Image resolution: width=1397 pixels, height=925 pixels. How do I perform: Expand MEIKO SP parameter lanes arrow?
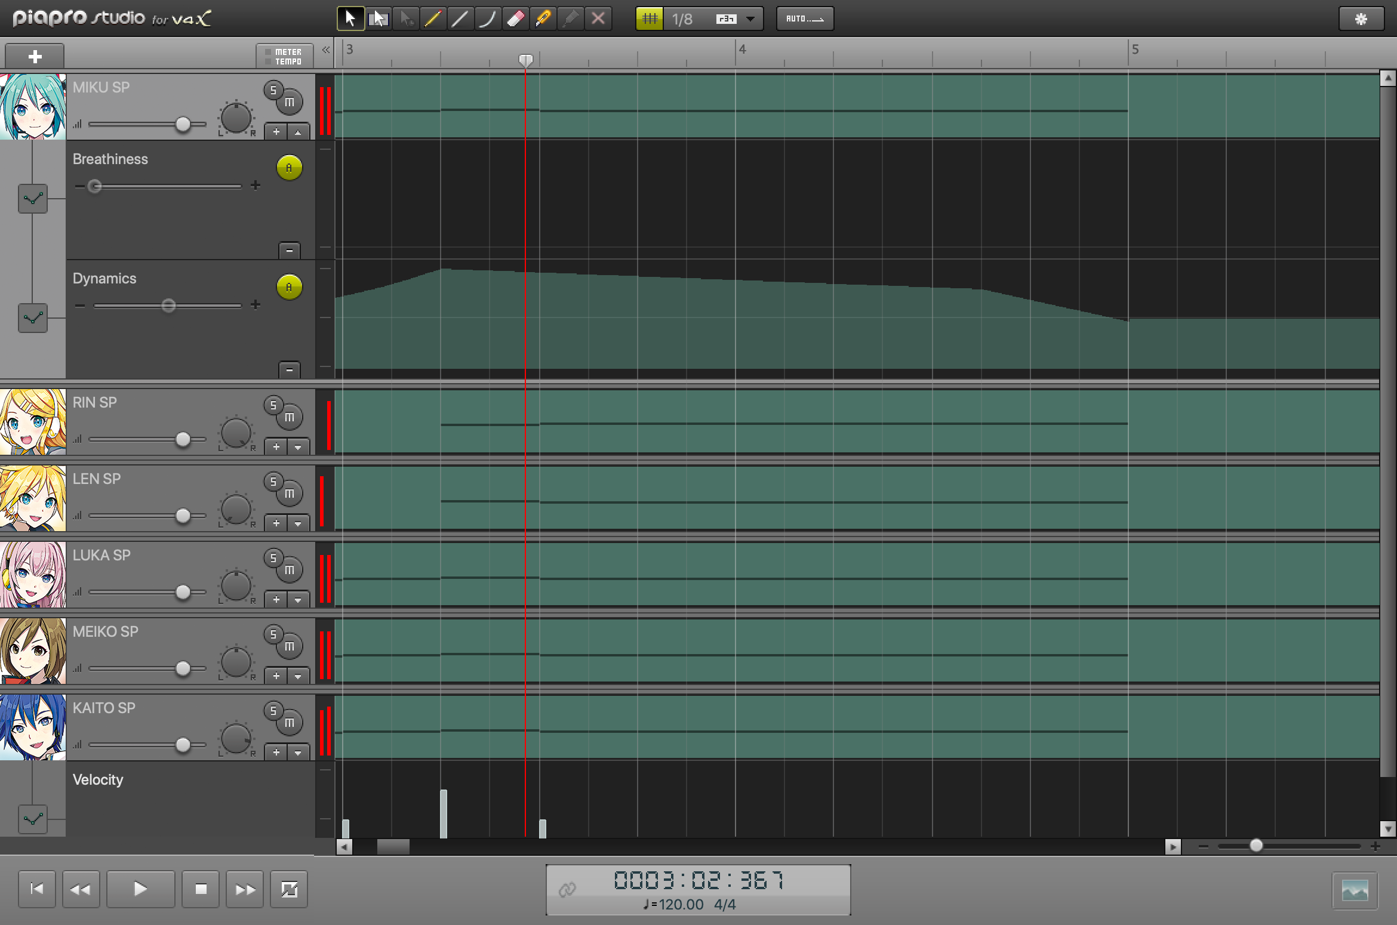tap(298, 677)
